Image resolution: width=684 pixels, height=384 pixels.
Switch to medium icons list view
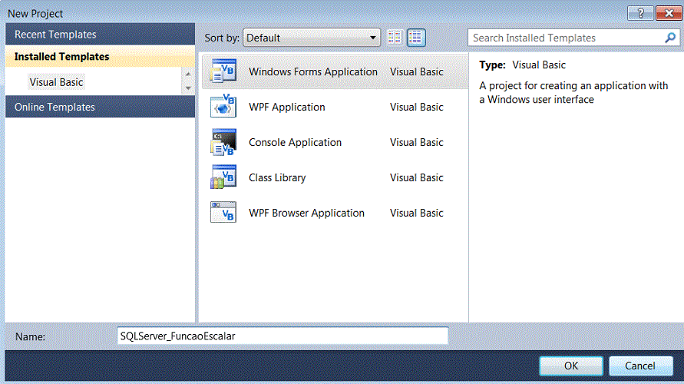(x=416, y=38)
